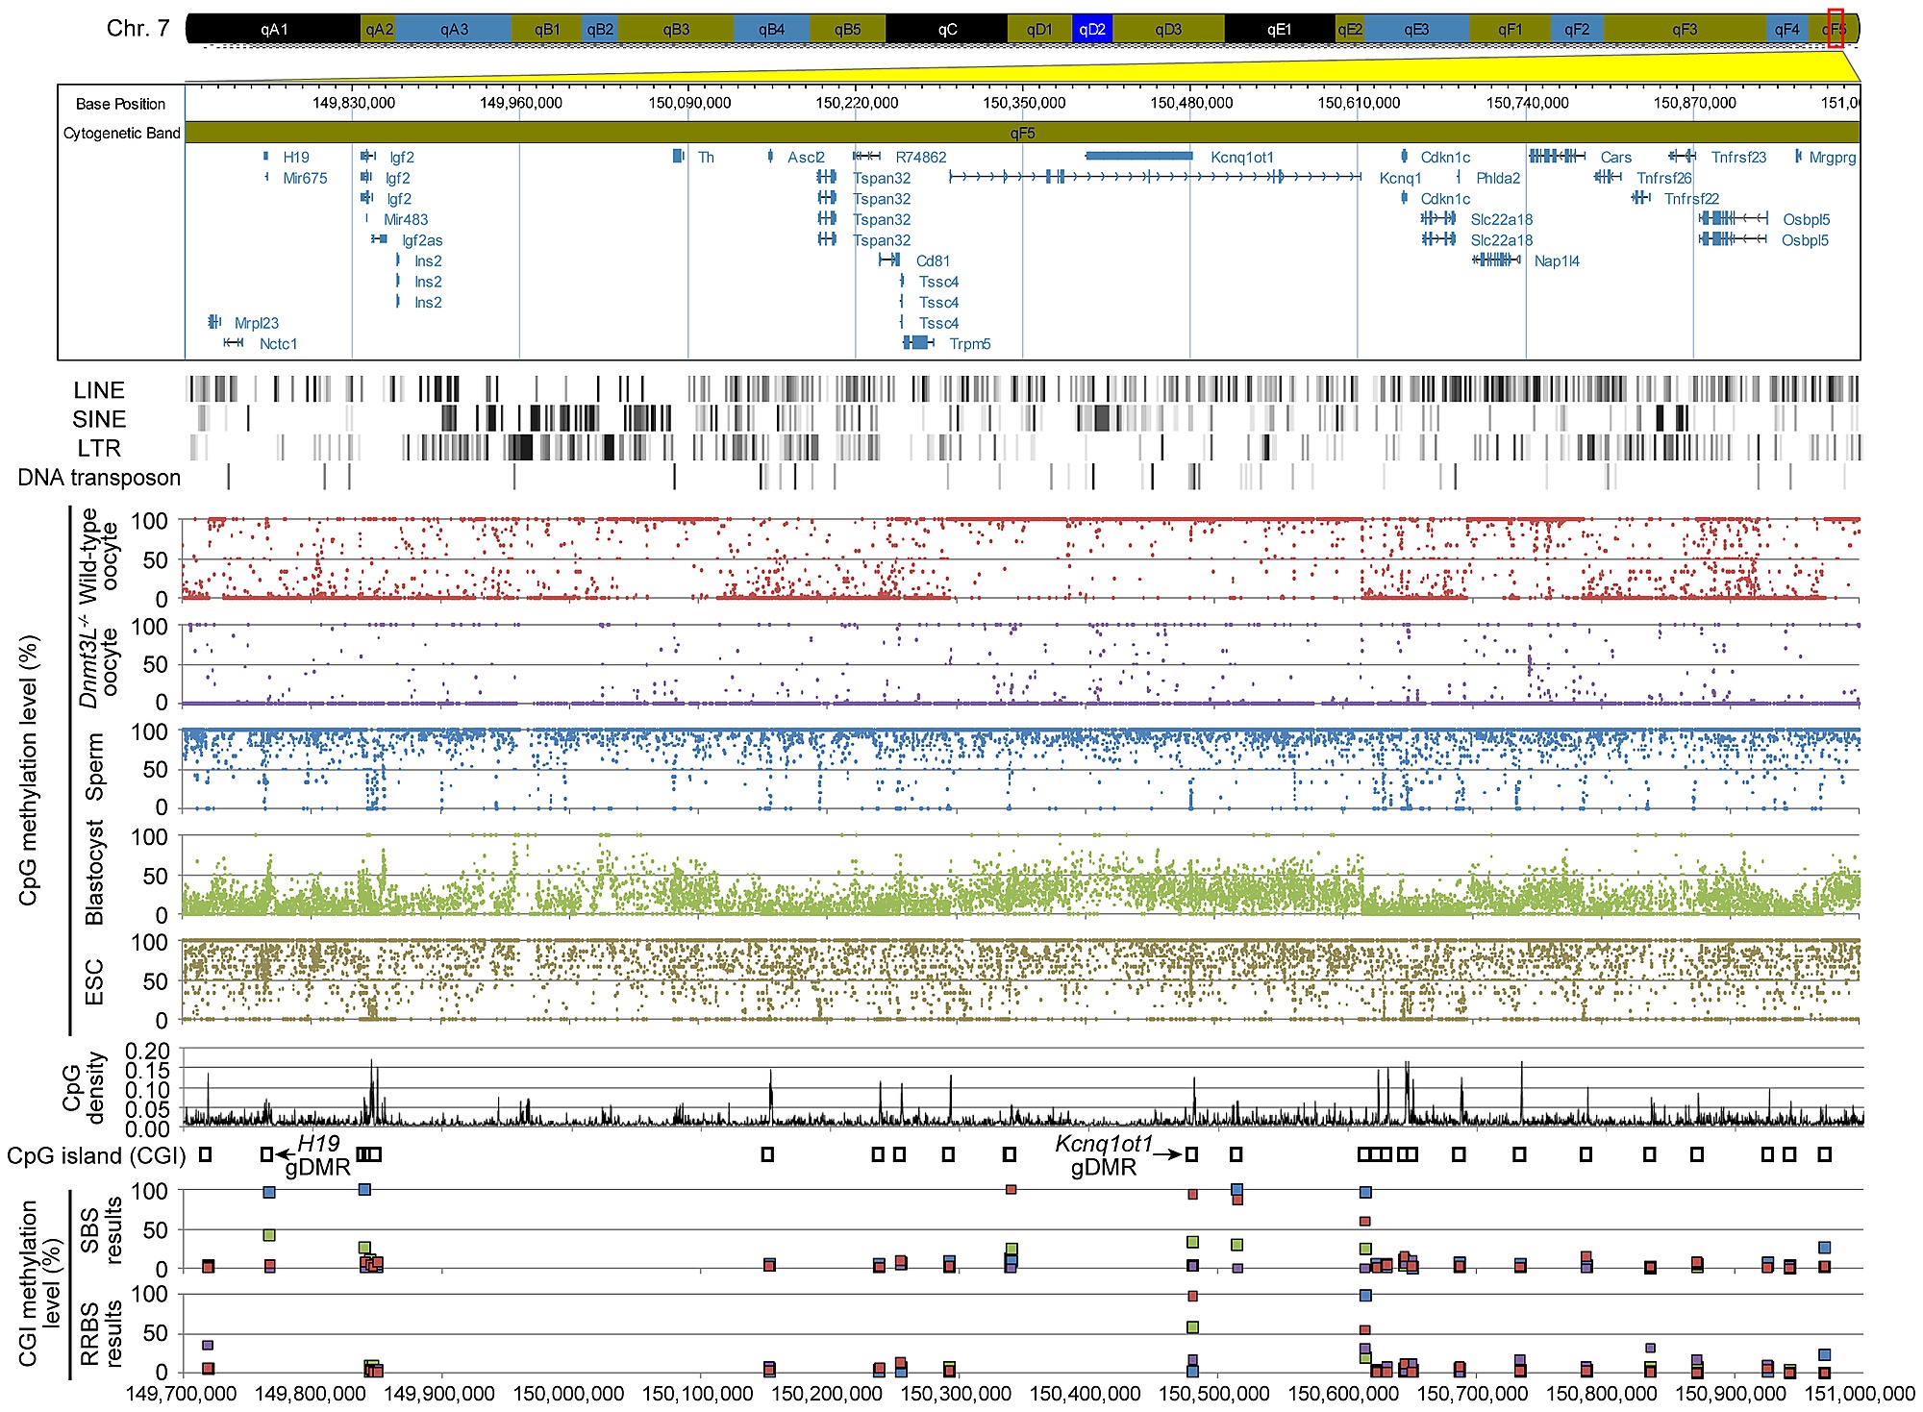Viewport: 1923px width, 1412px height.
Task: Select the Nap1l4 gene label
Action: pyautogui.click(x=1557, y=260)
